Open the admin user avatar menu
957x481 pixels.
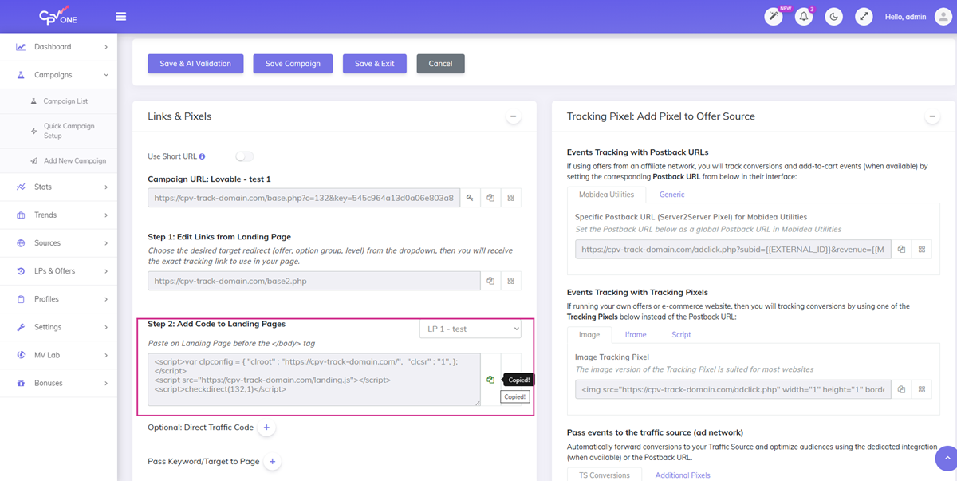943,16
